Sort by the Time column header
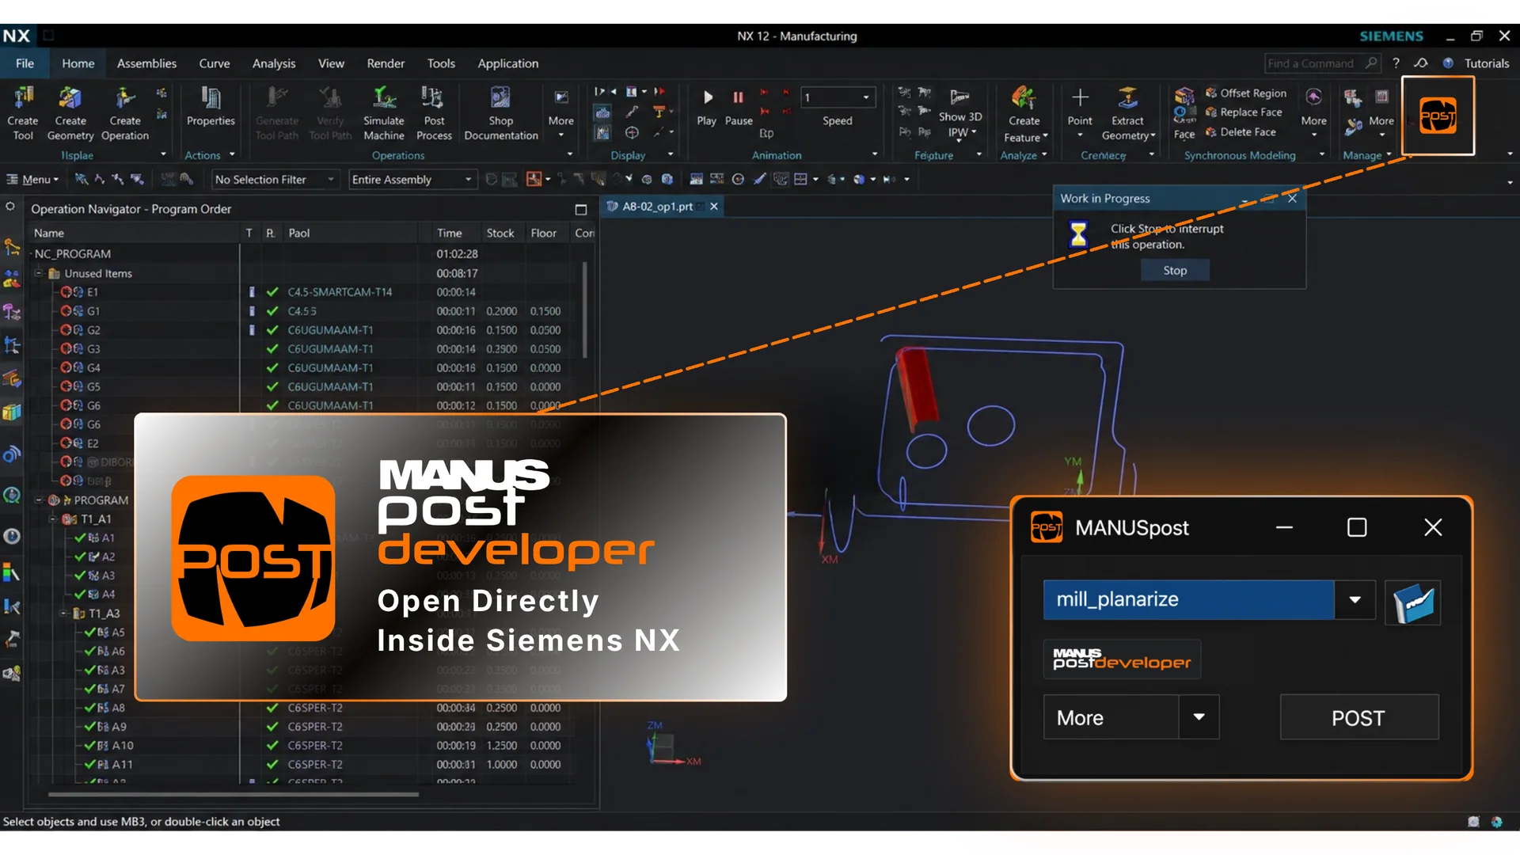The image size is (1520, 855). pyautogui.click(x=449, y=234)
